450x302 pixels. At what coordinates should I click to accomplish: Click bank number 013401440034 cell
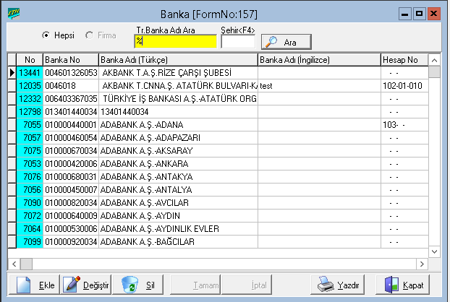71,112
